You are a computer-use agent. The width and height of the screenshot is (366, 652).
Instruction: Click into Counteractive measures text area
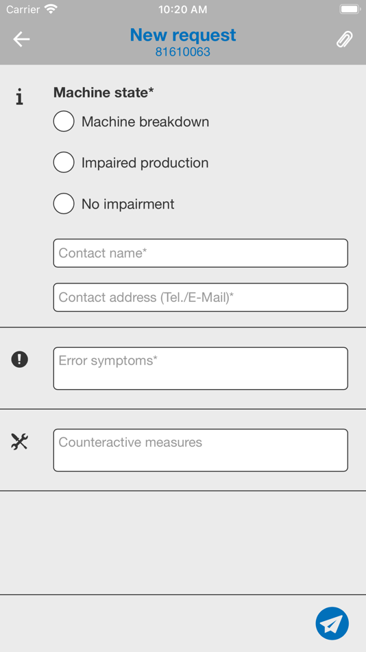click(x=201, y=450)
